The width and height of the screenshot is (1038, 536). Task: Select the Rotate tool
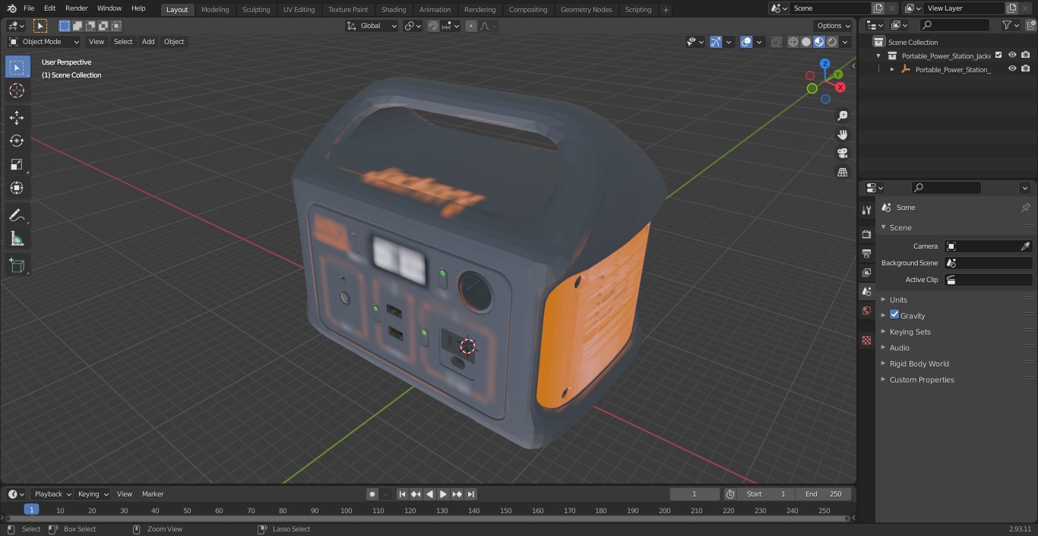17,141
